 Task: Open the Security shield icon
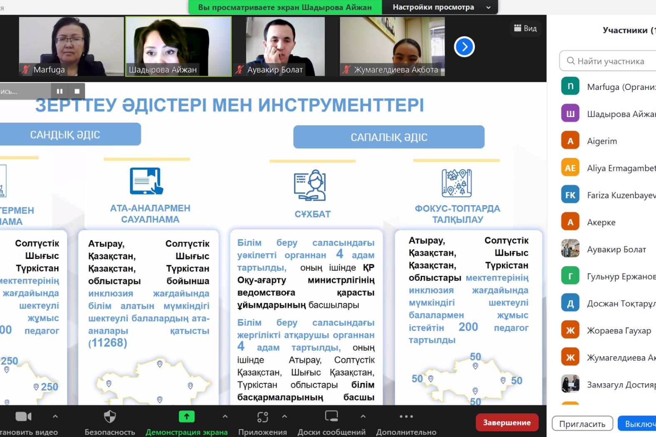point(109,417)
